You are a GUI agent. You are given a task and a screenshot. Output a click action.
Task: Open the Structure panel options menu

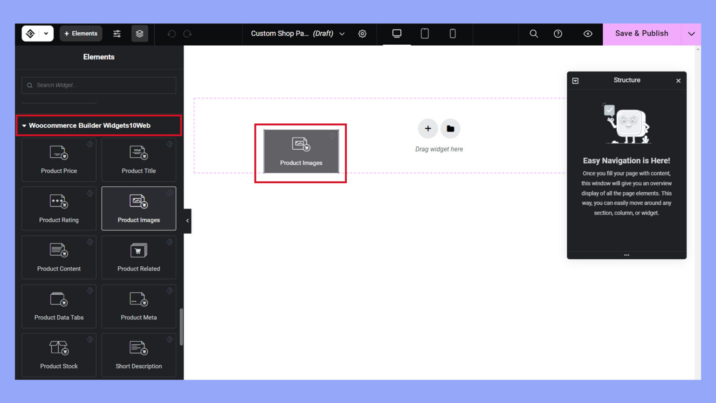626,255
